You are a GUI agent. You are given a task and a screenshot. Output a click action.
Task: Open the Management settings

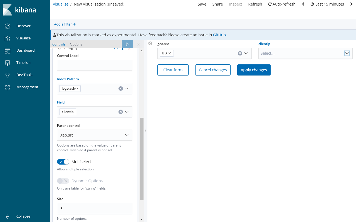point(27,87)
